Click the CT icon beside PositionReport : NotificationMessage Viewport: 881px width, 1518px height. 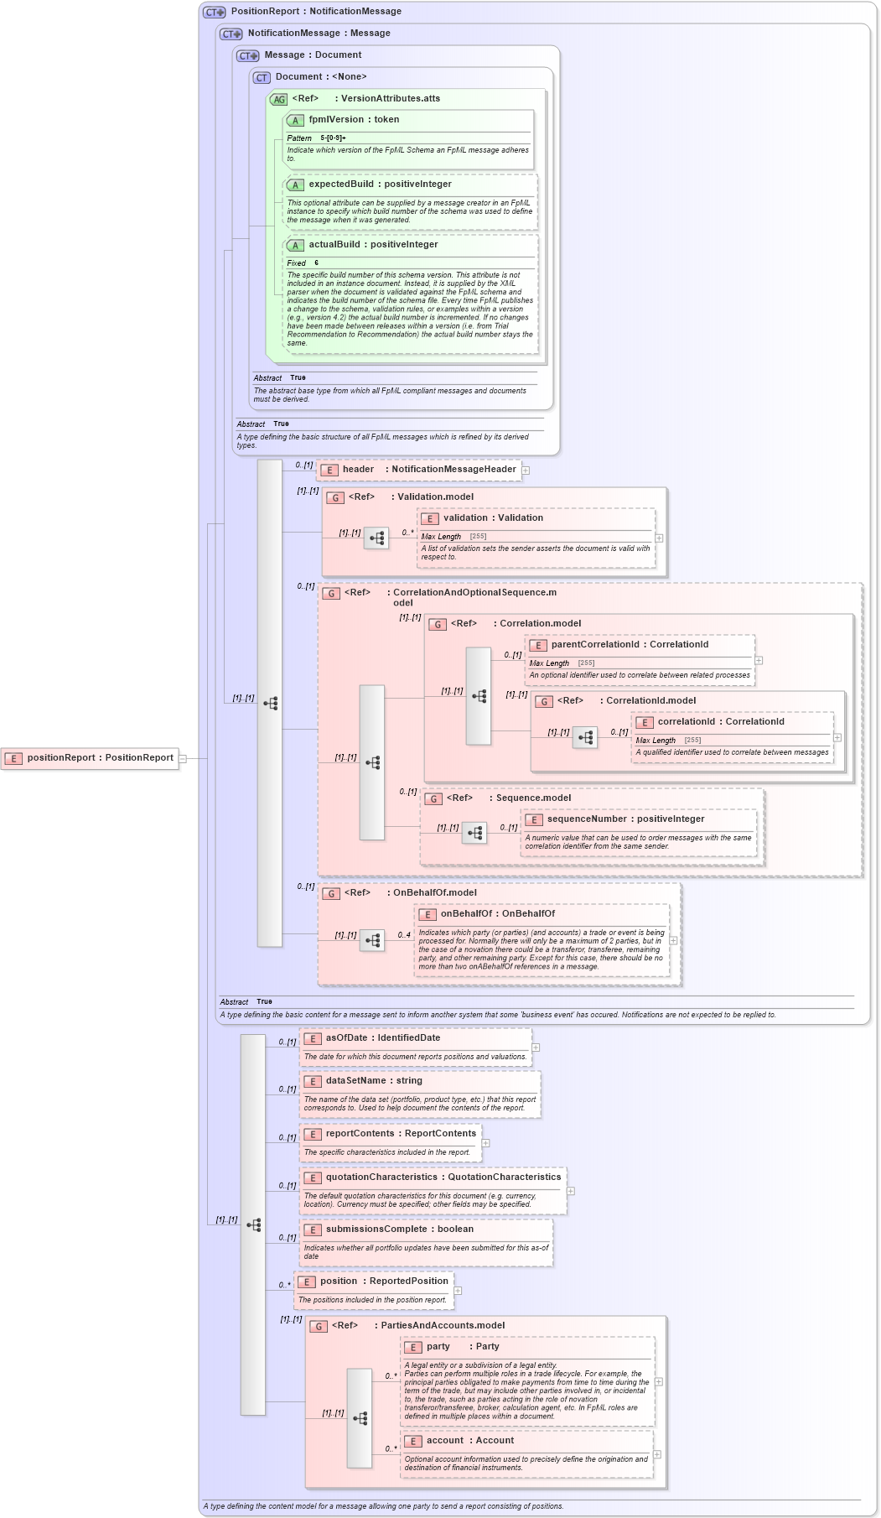point(215,12)
